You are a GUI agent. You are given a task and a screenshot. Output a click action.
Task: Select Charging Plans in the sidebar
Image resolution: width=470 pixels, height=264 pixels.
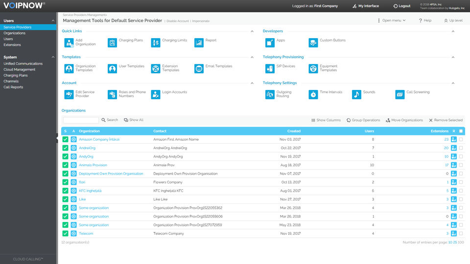16,76
